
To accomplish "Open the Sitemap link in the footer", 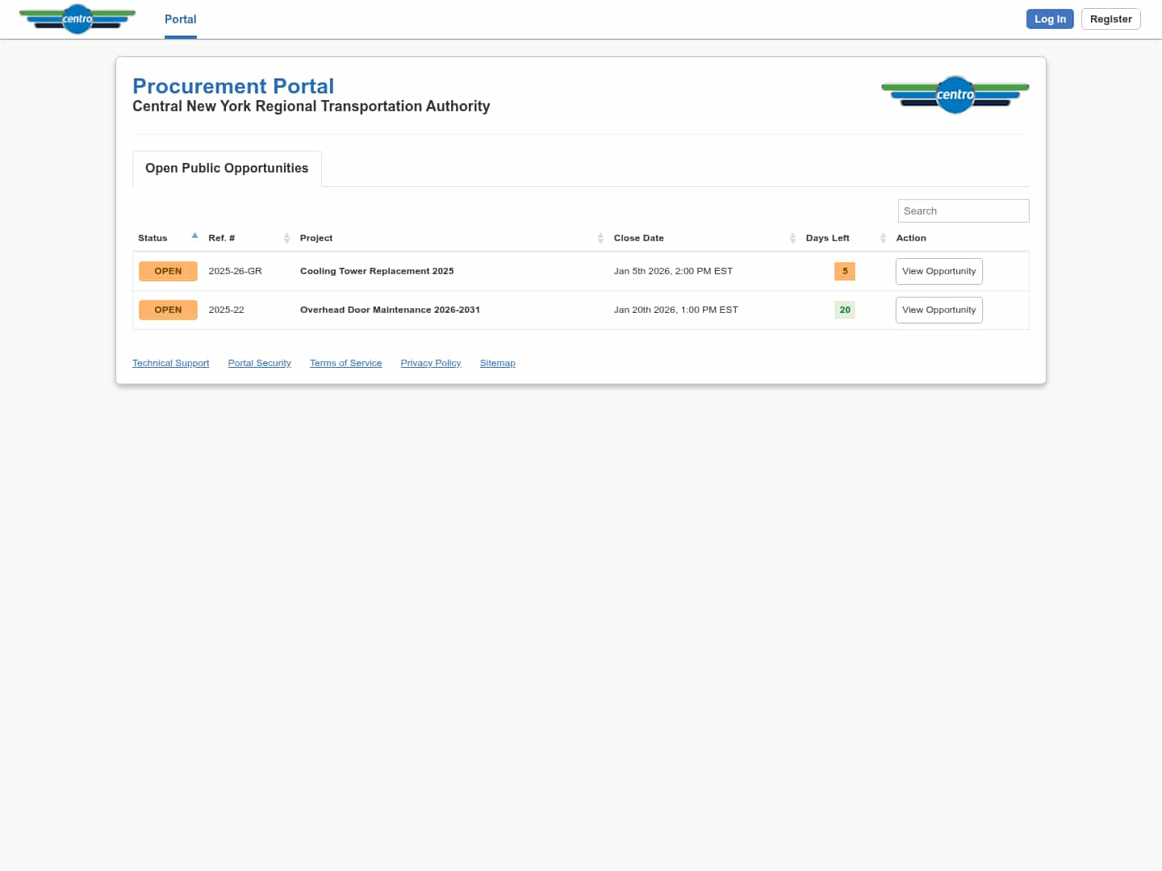I will [x=497, y=363].
